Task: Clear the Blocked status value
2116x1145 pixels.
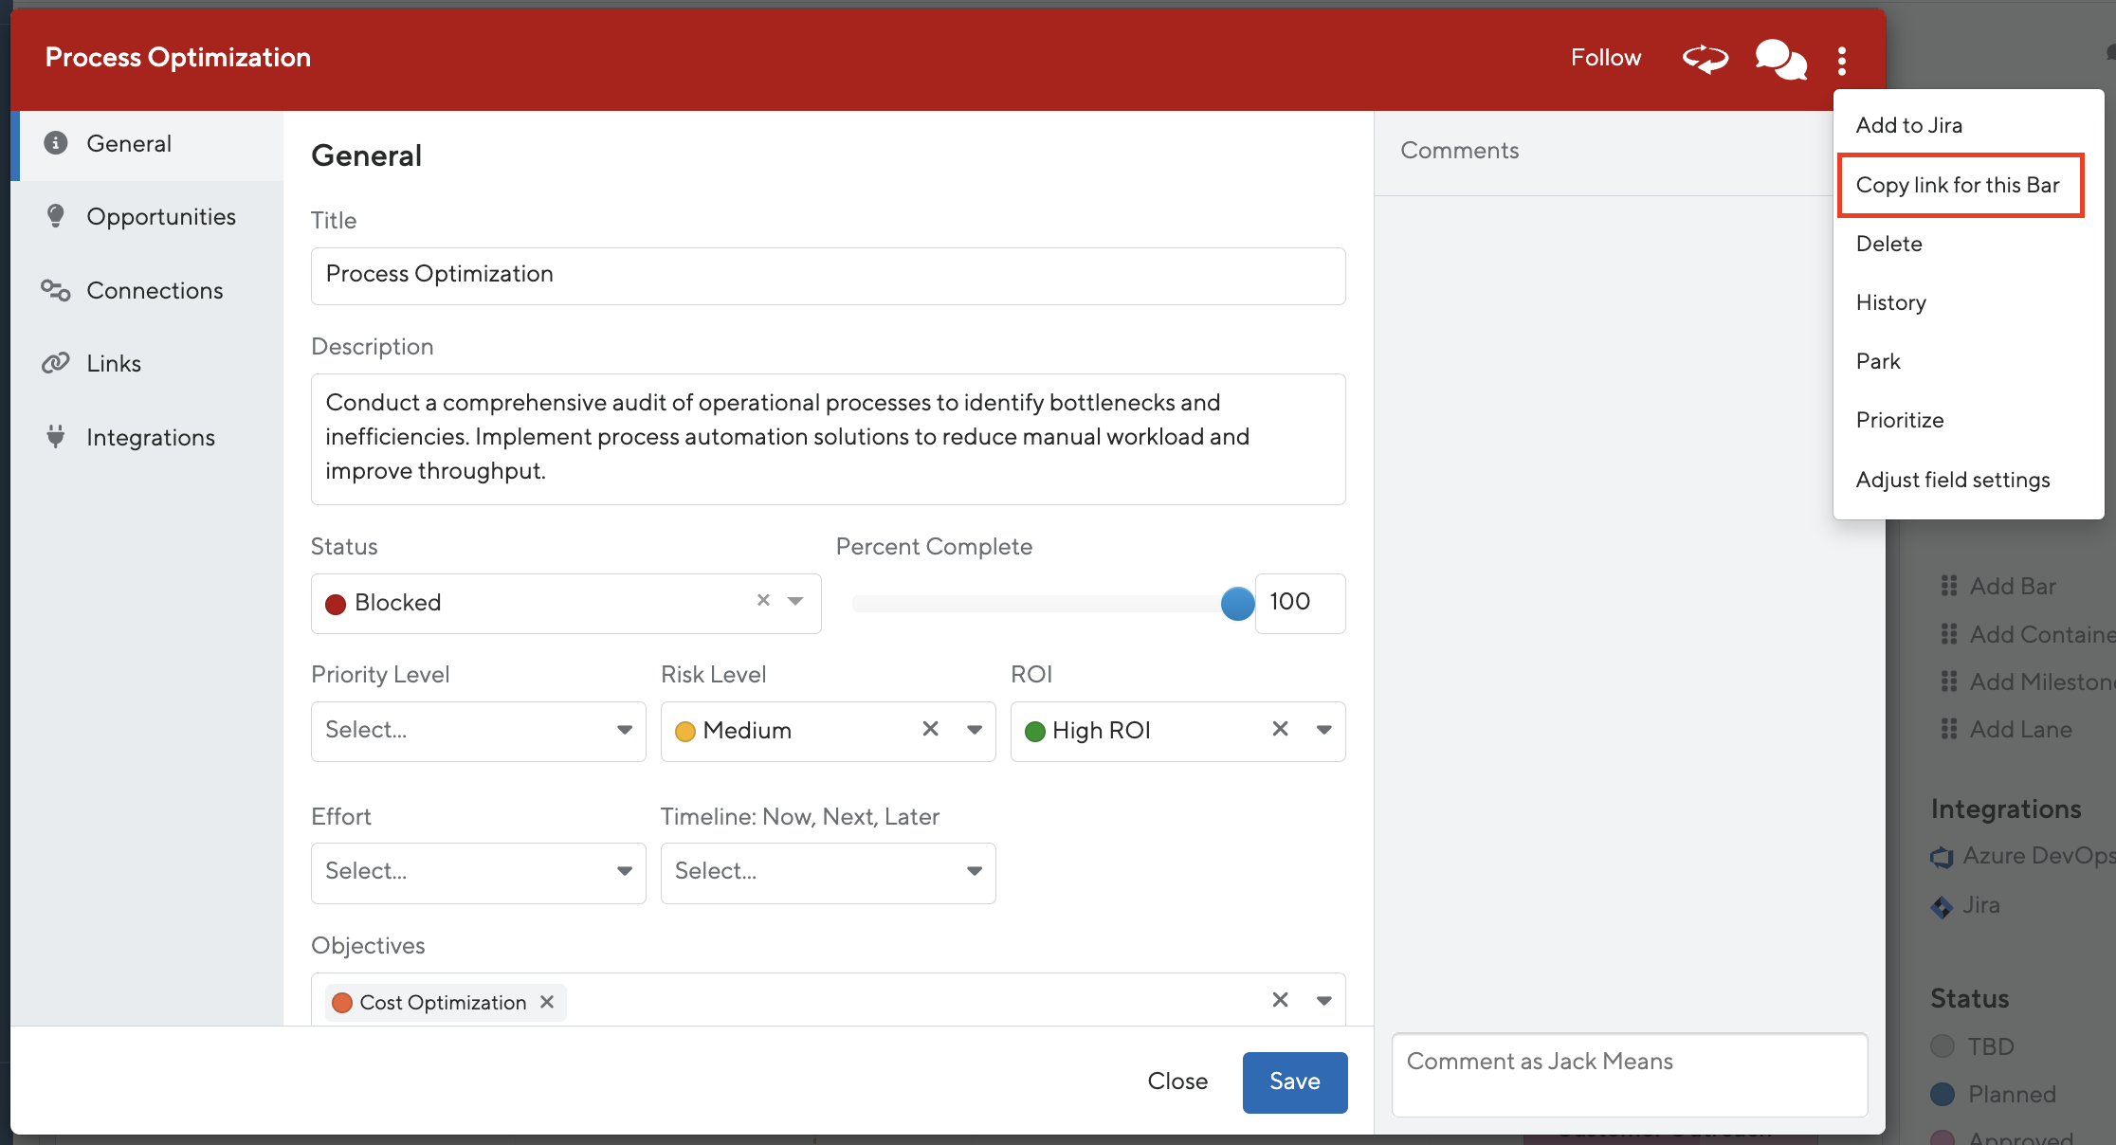Action: pos(763,601)
